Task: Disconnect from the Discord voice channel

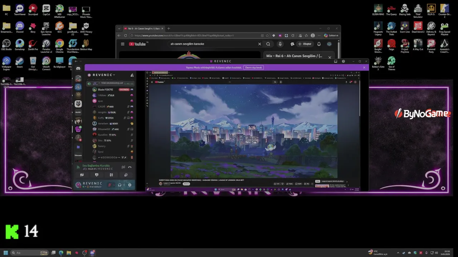Action: coord(130,167)
